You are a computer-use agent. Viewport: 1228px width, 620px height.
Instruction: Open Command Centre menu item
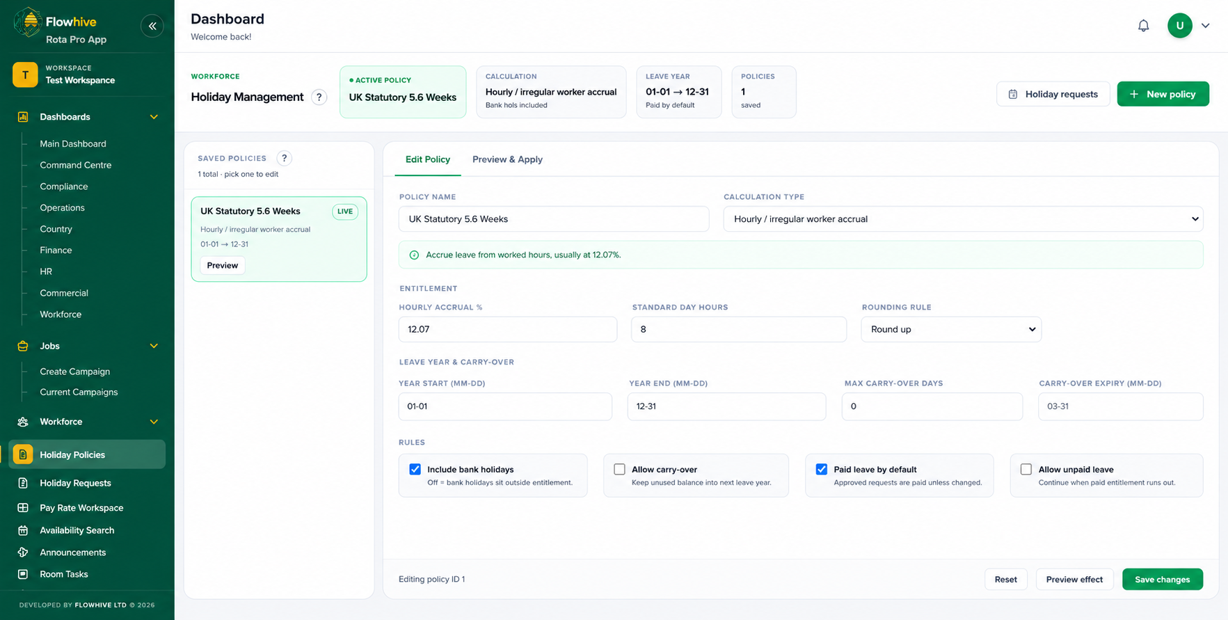tap(75, 165)
